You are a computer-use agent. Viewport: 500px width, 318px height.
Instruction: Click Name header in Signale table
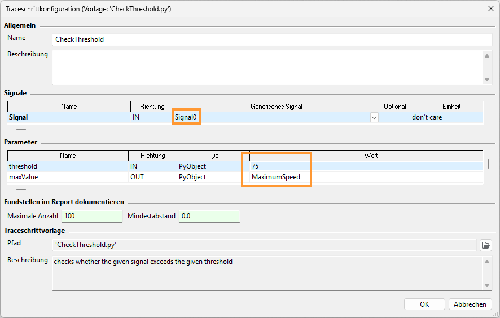pos(69,107)
